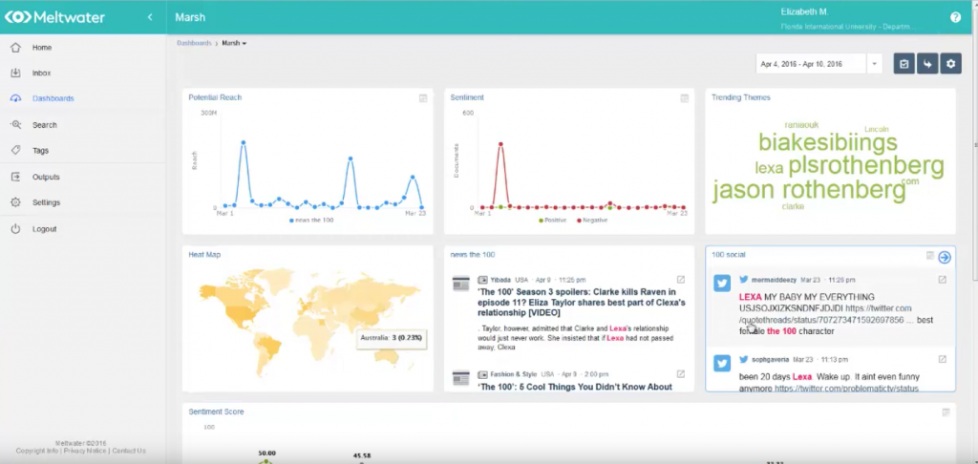Click news thumbnail icon for Yibada article
The height and width of the screenshot is (464, 978).
pyautogui.click(x=461, y=284)
